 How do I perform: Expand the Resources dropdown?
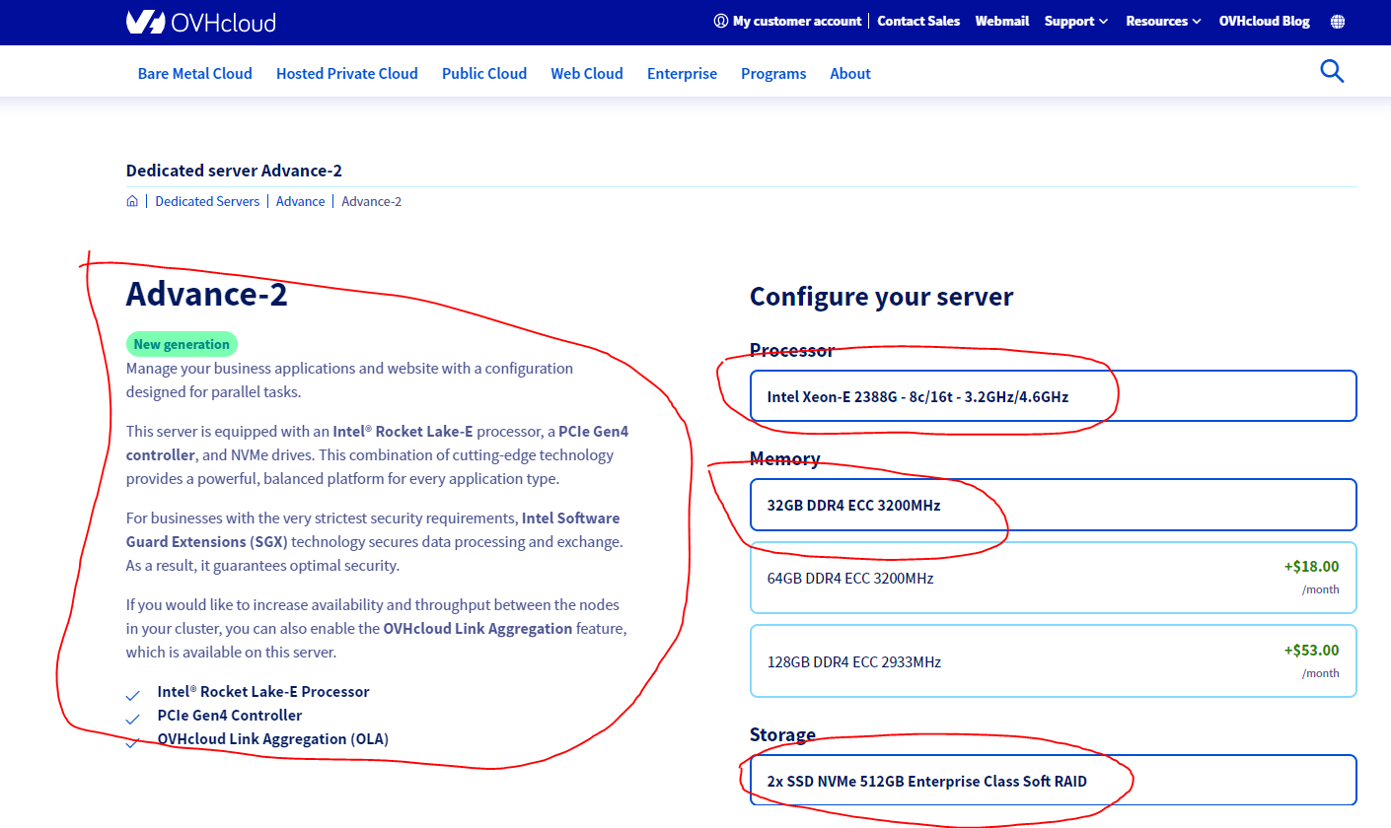pyautogui.click(x=1164, y=21)
